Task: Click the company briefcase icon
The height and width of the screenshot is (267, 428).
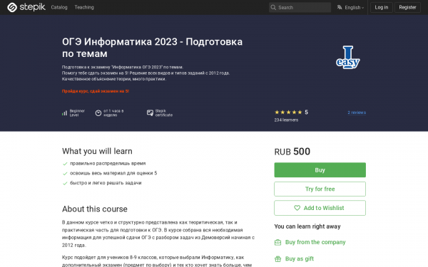Action: coord(277,242)
